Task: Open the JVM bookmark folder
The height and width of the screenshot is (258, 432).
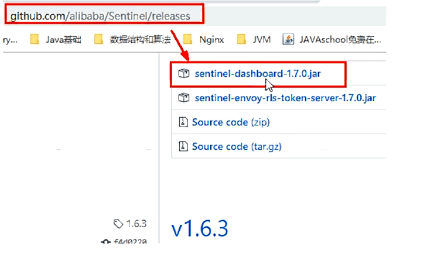Action: [254, 39]
